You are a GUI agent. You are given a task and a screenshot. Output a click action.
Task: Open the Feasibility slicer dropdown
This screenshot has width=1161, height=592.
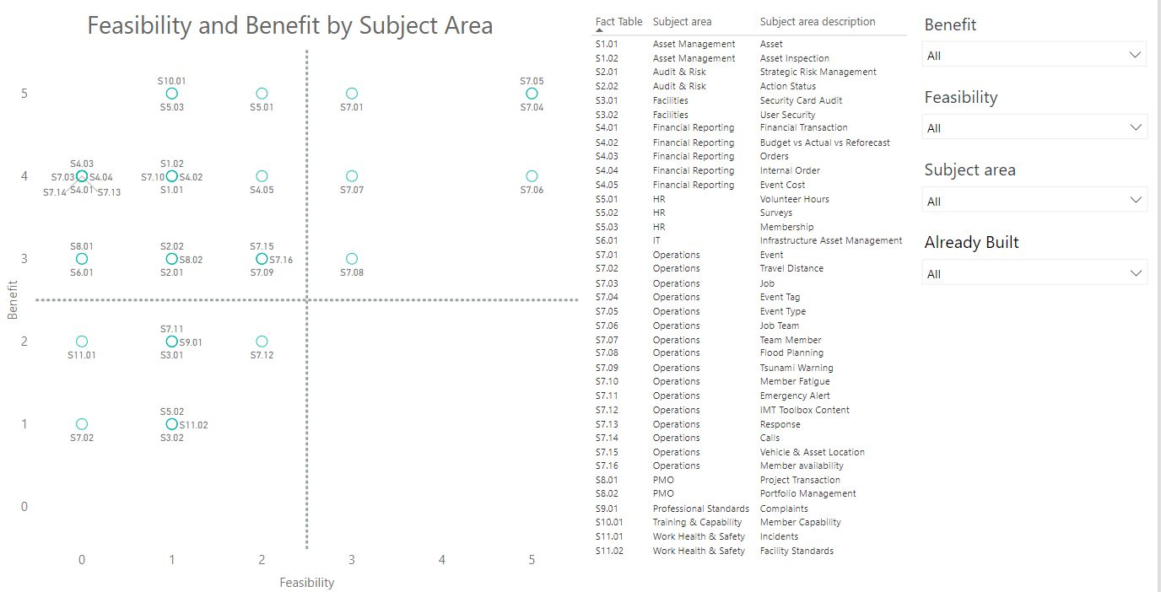click(1034, 127)
